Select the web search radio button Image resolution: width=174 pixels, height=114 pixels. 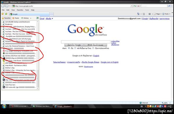tap(69, 48)
